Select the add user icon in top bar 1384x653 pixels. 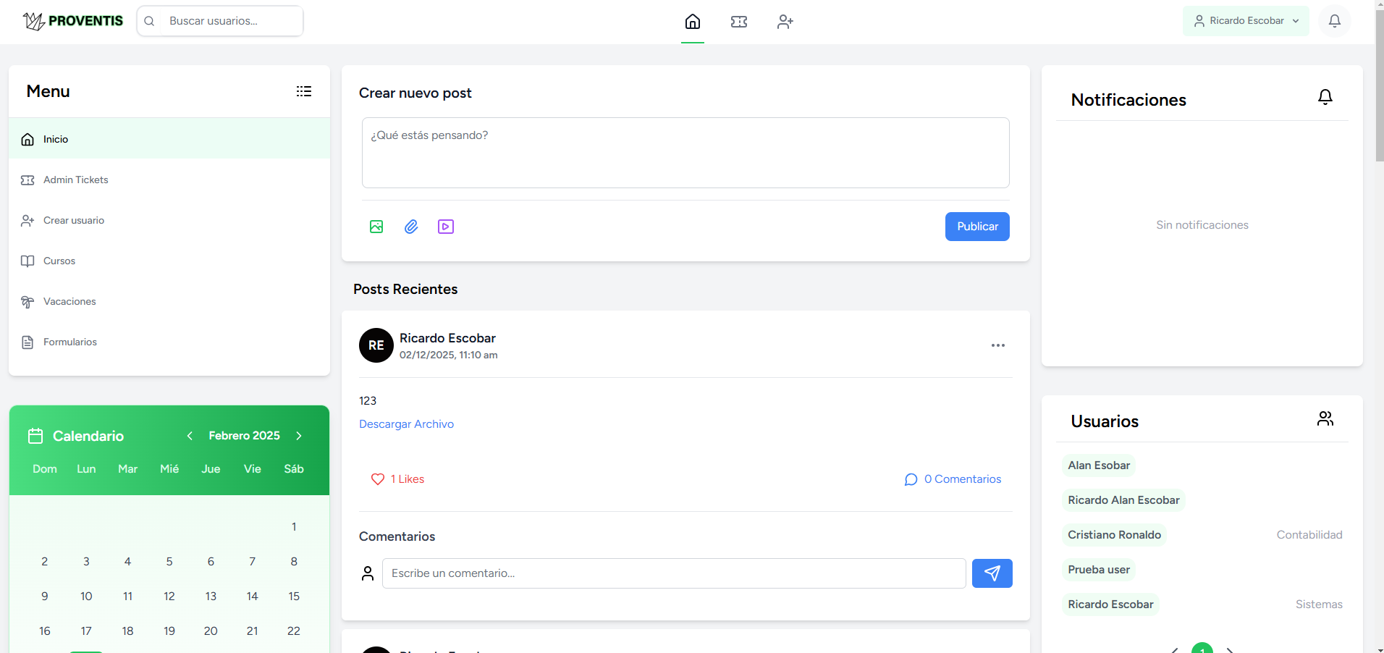(x=785, y=22)
